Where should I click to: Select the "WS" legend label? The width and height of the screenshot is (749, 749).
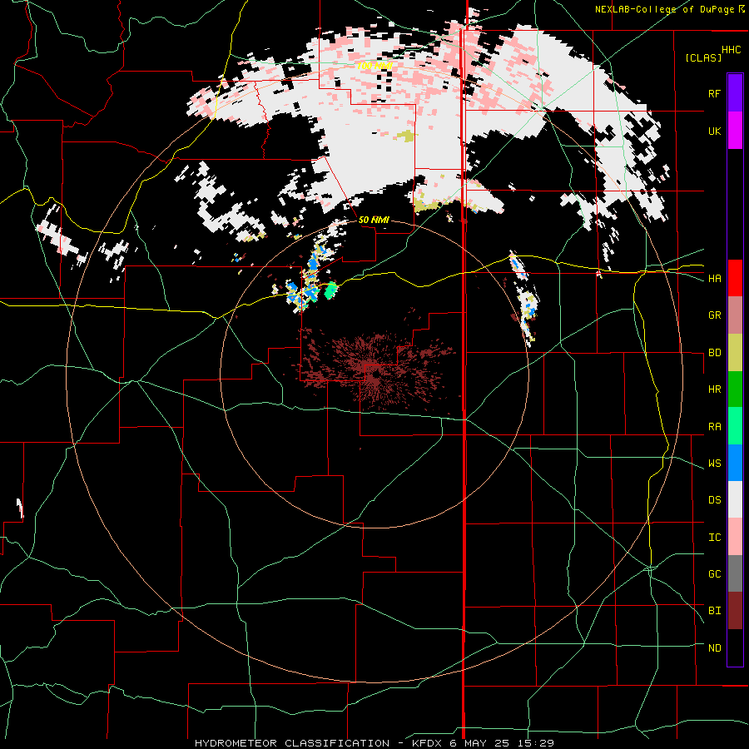point(714,464)
